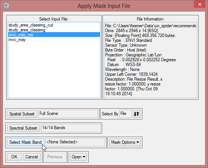The height and width of the screenshot is (168, 208).
Task: Click the File Information text panel
Action: click(151, 60)
